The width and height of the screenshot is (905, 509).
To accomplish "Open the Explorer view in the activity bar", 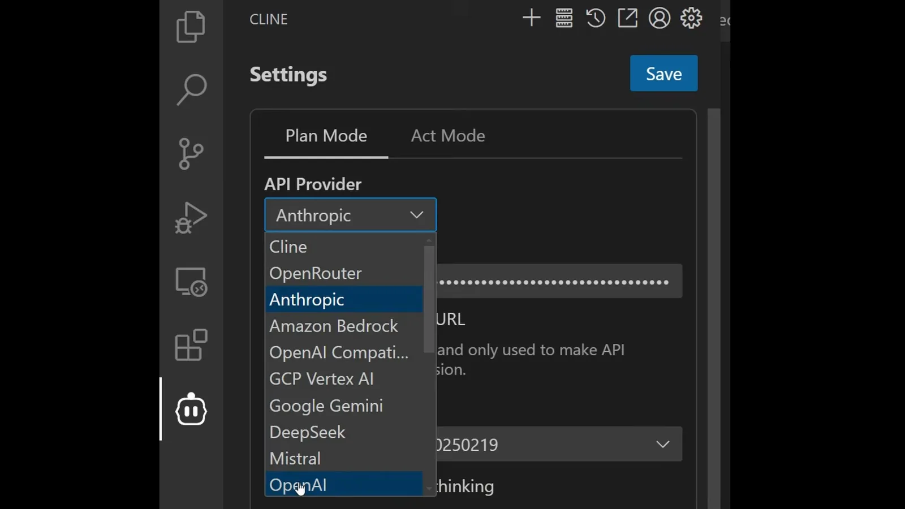I will pyautogui.click(x=191, y=27).
